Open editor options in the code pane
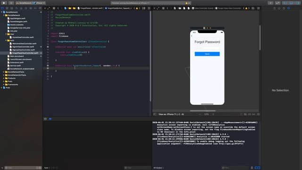The width and height of the screenshot is (302, 170). 143,8
